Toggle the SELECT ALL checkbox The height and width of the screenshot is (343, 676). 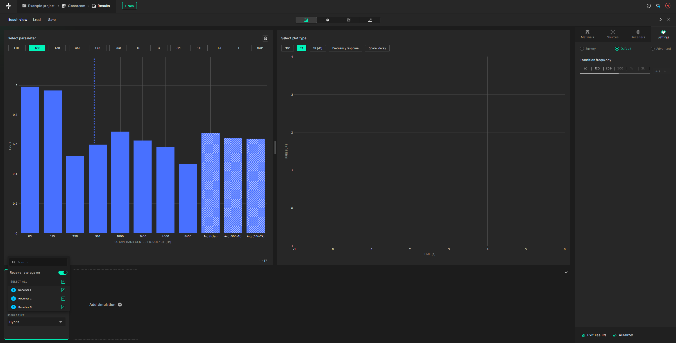tap(63, 281)
